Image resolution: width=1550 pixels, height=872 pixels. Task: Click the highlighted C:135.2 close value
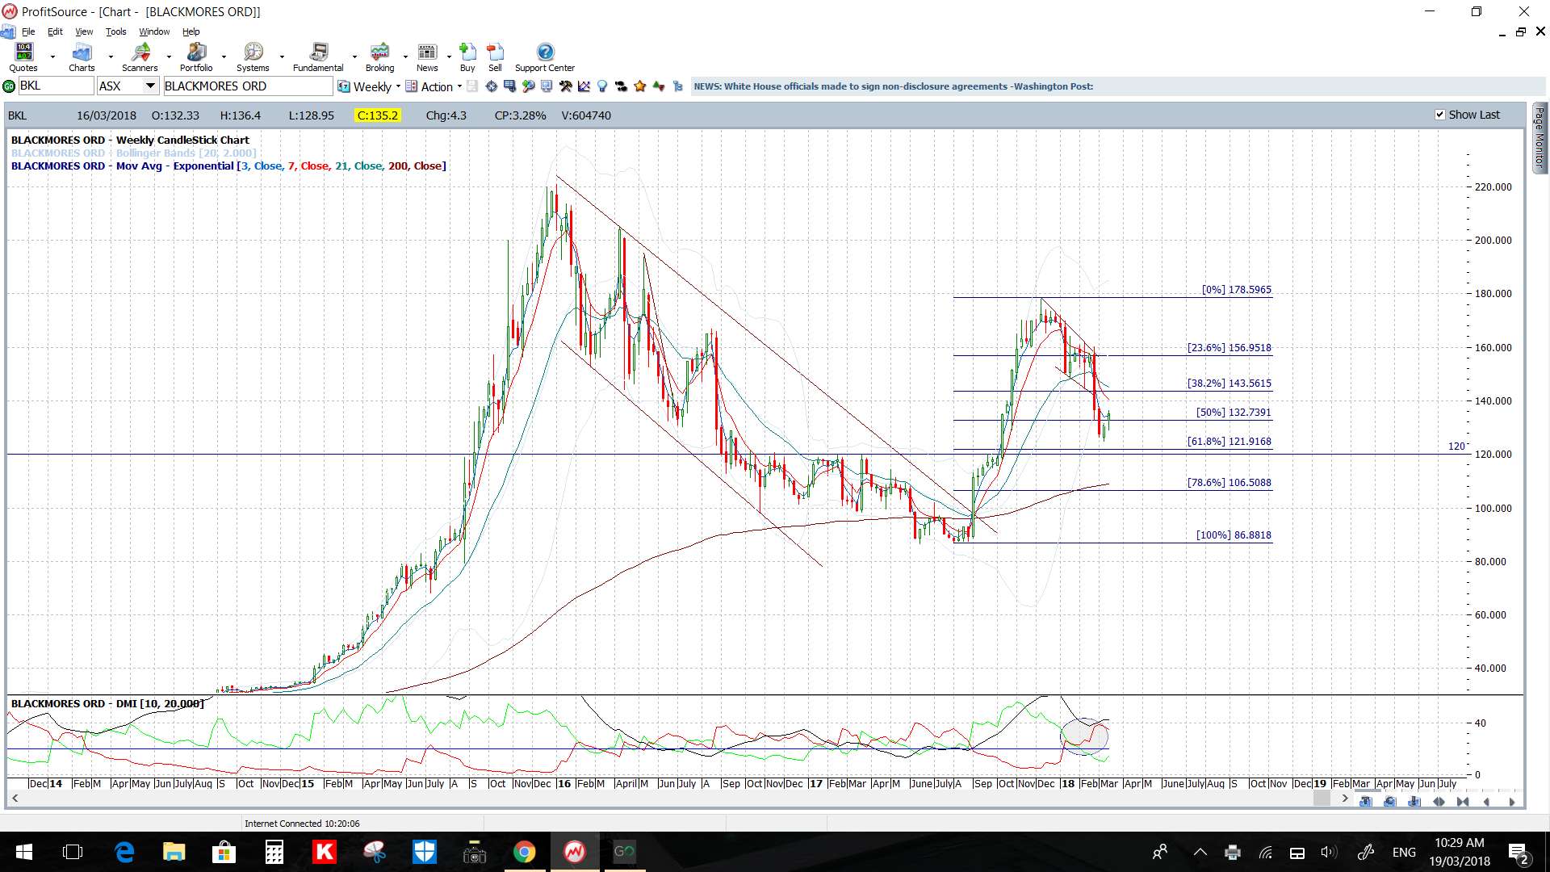pos(378,115)
